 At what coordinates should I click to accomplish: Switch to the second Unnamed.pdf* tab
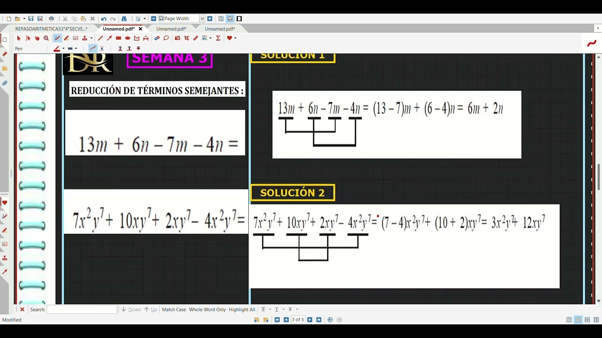(x=171, y=29)
